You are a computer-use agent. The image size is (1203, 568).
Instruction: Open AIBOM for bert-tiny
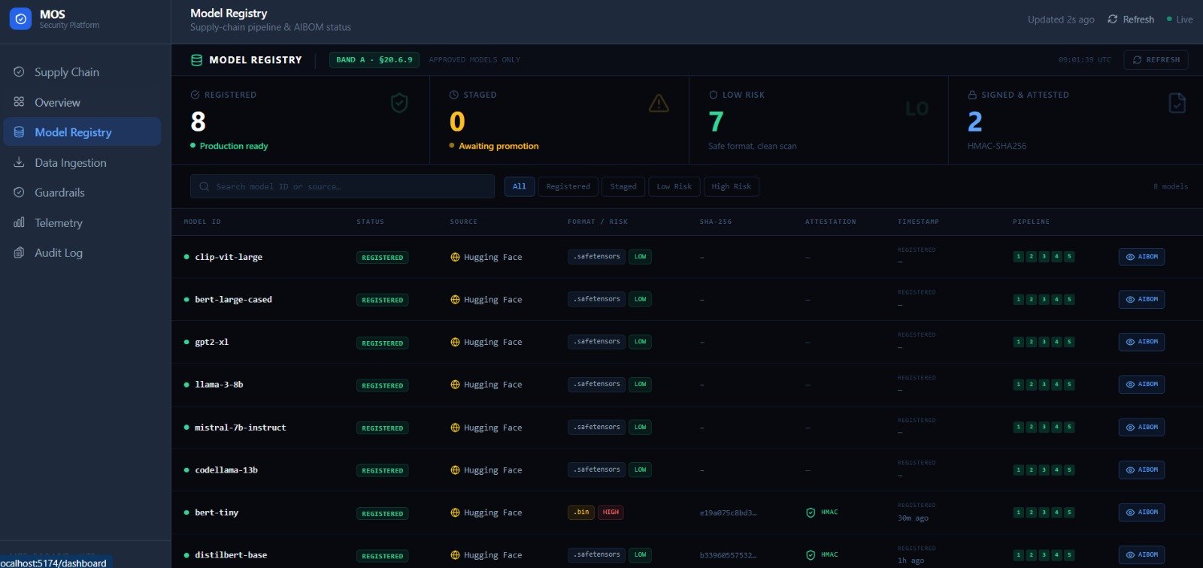click(x=1141, y=512)
